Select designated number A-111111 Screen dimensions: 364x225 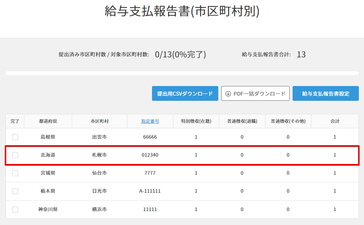[150, 191]
